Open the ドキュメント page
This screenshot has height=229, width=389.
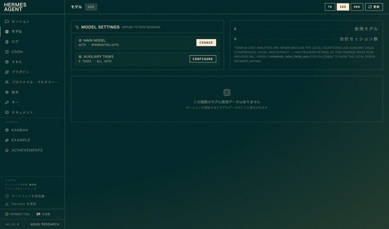[x=32, y=112]
